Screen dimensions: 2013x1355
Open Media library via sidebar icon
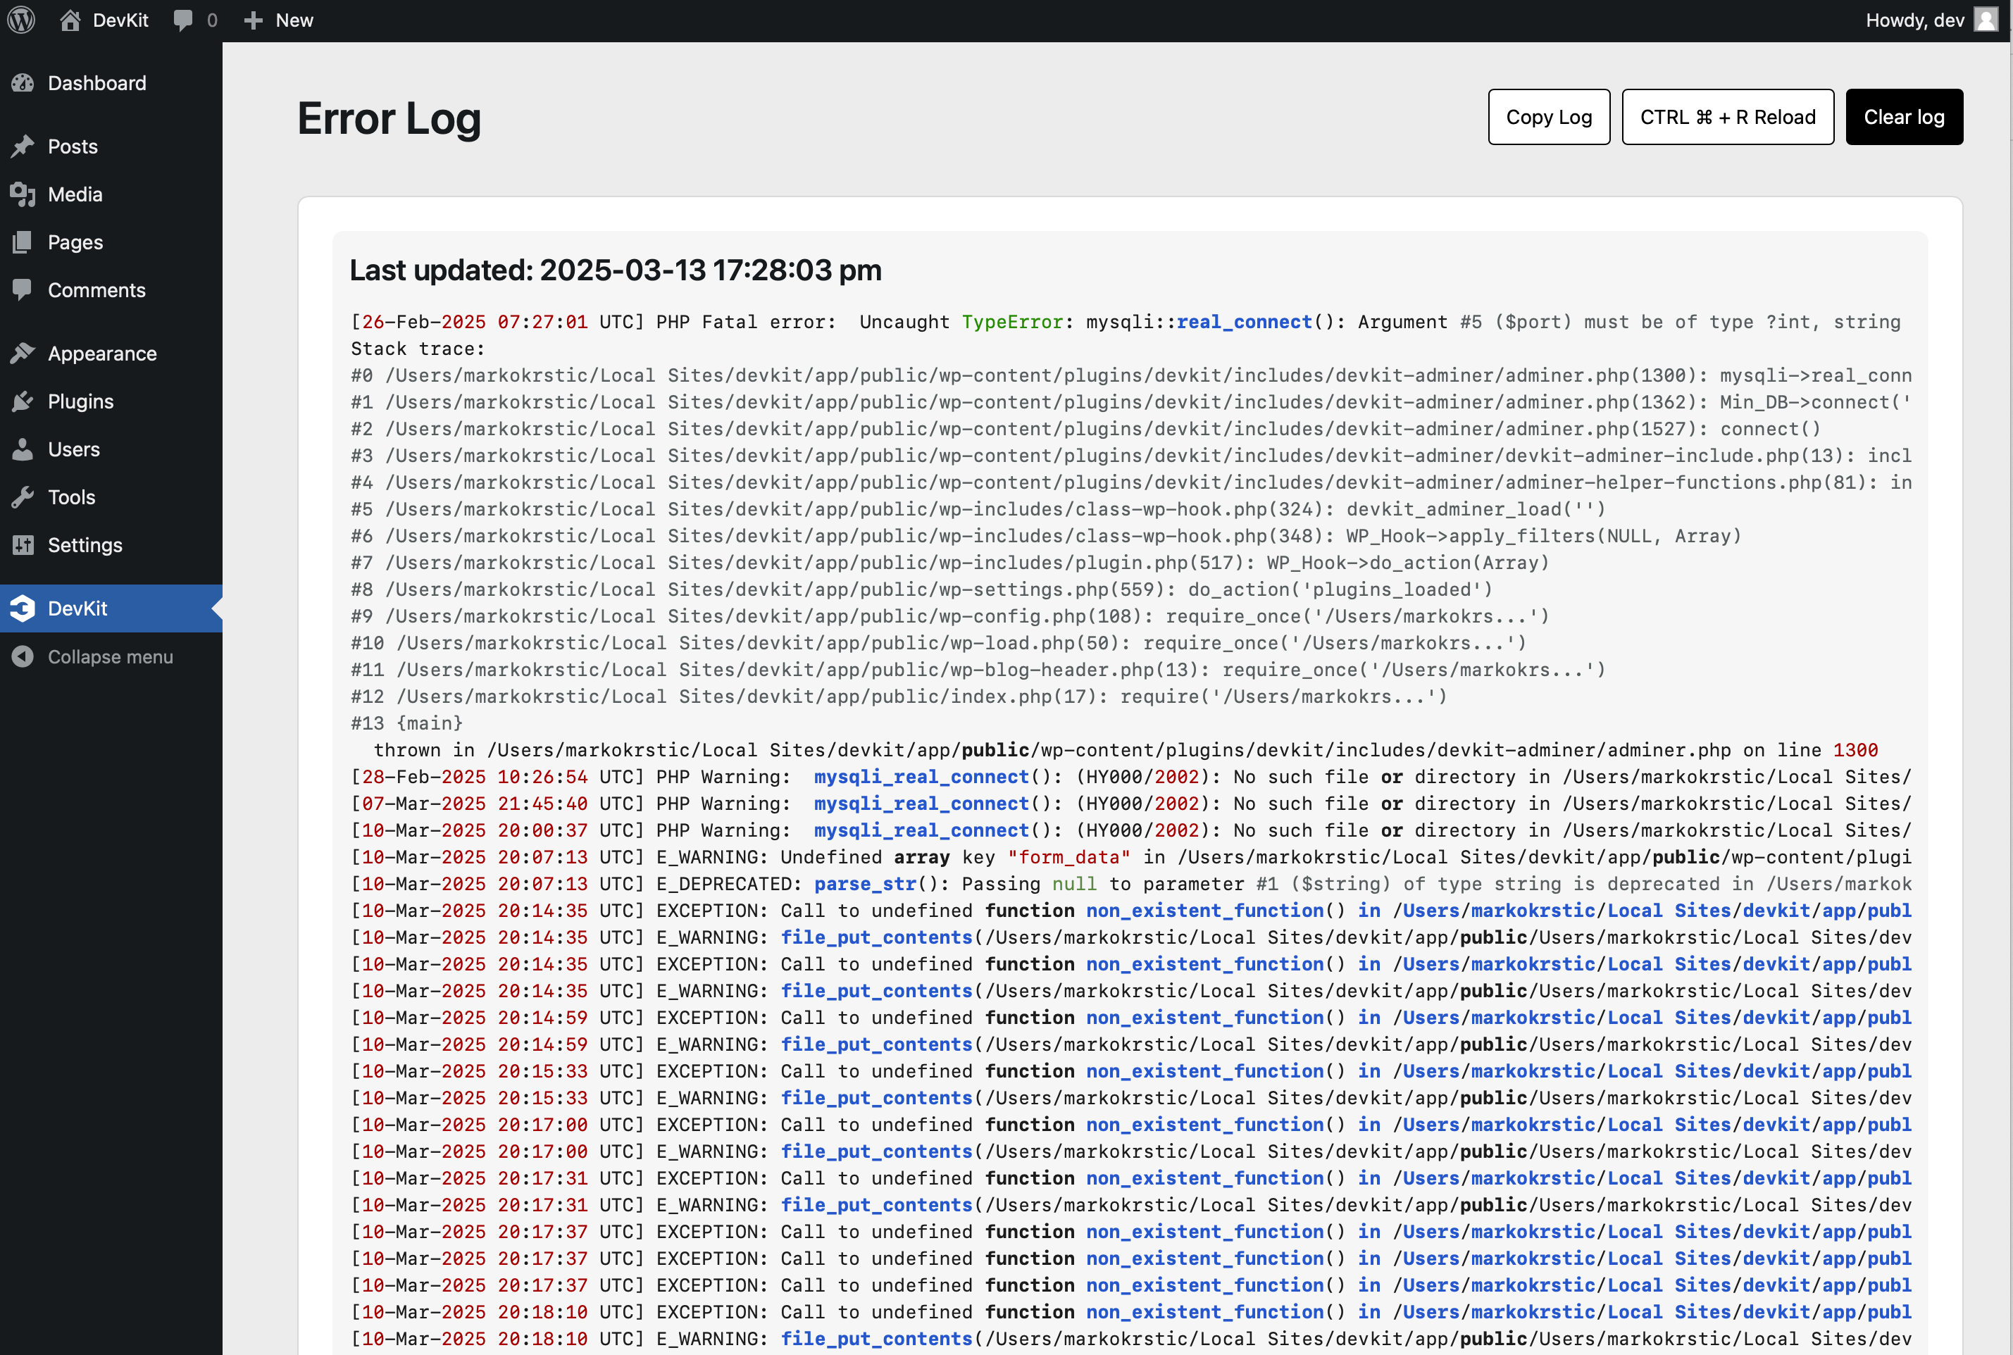23,194
